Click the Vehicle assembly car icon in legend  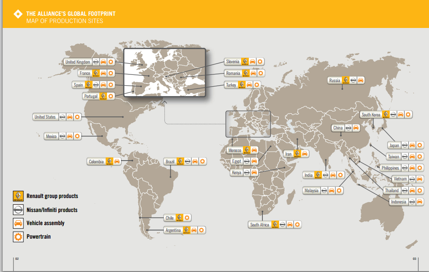pyautogui.click(x=19, y=223)
